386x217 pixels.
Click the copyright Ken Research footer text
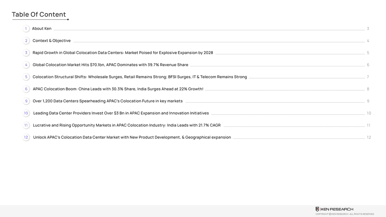pos(345,214)
